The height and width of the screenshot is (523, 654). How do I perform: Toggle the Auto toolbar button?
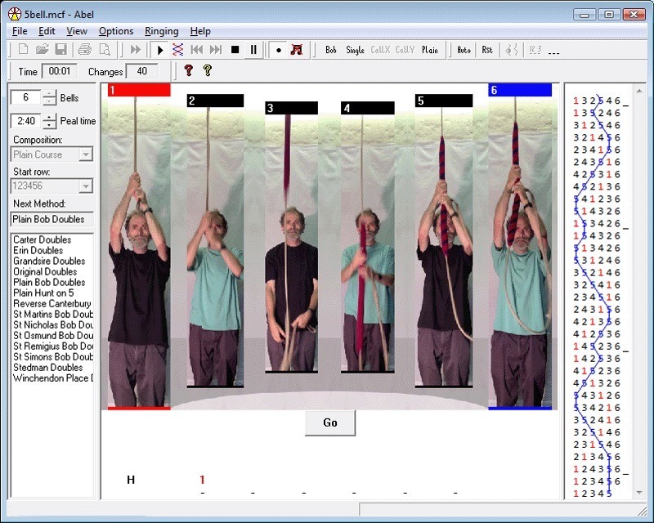coord(464,50)
